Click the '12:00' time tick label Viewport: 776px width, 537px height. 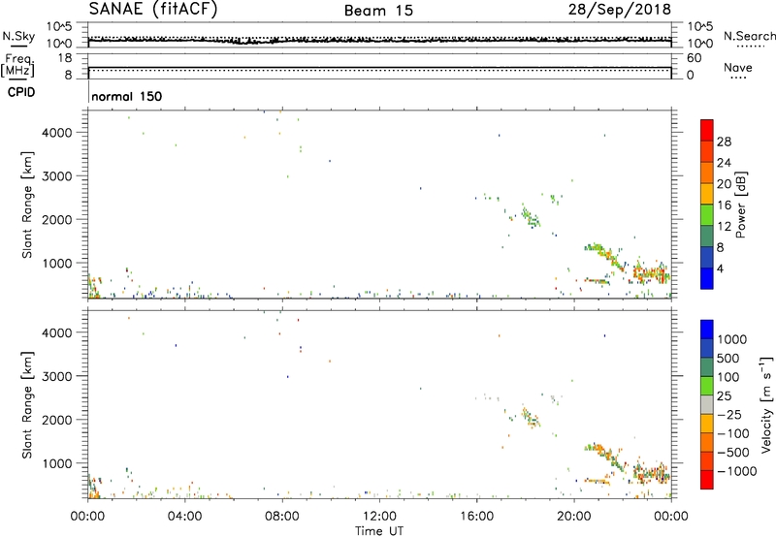click(x=379, y=517)
